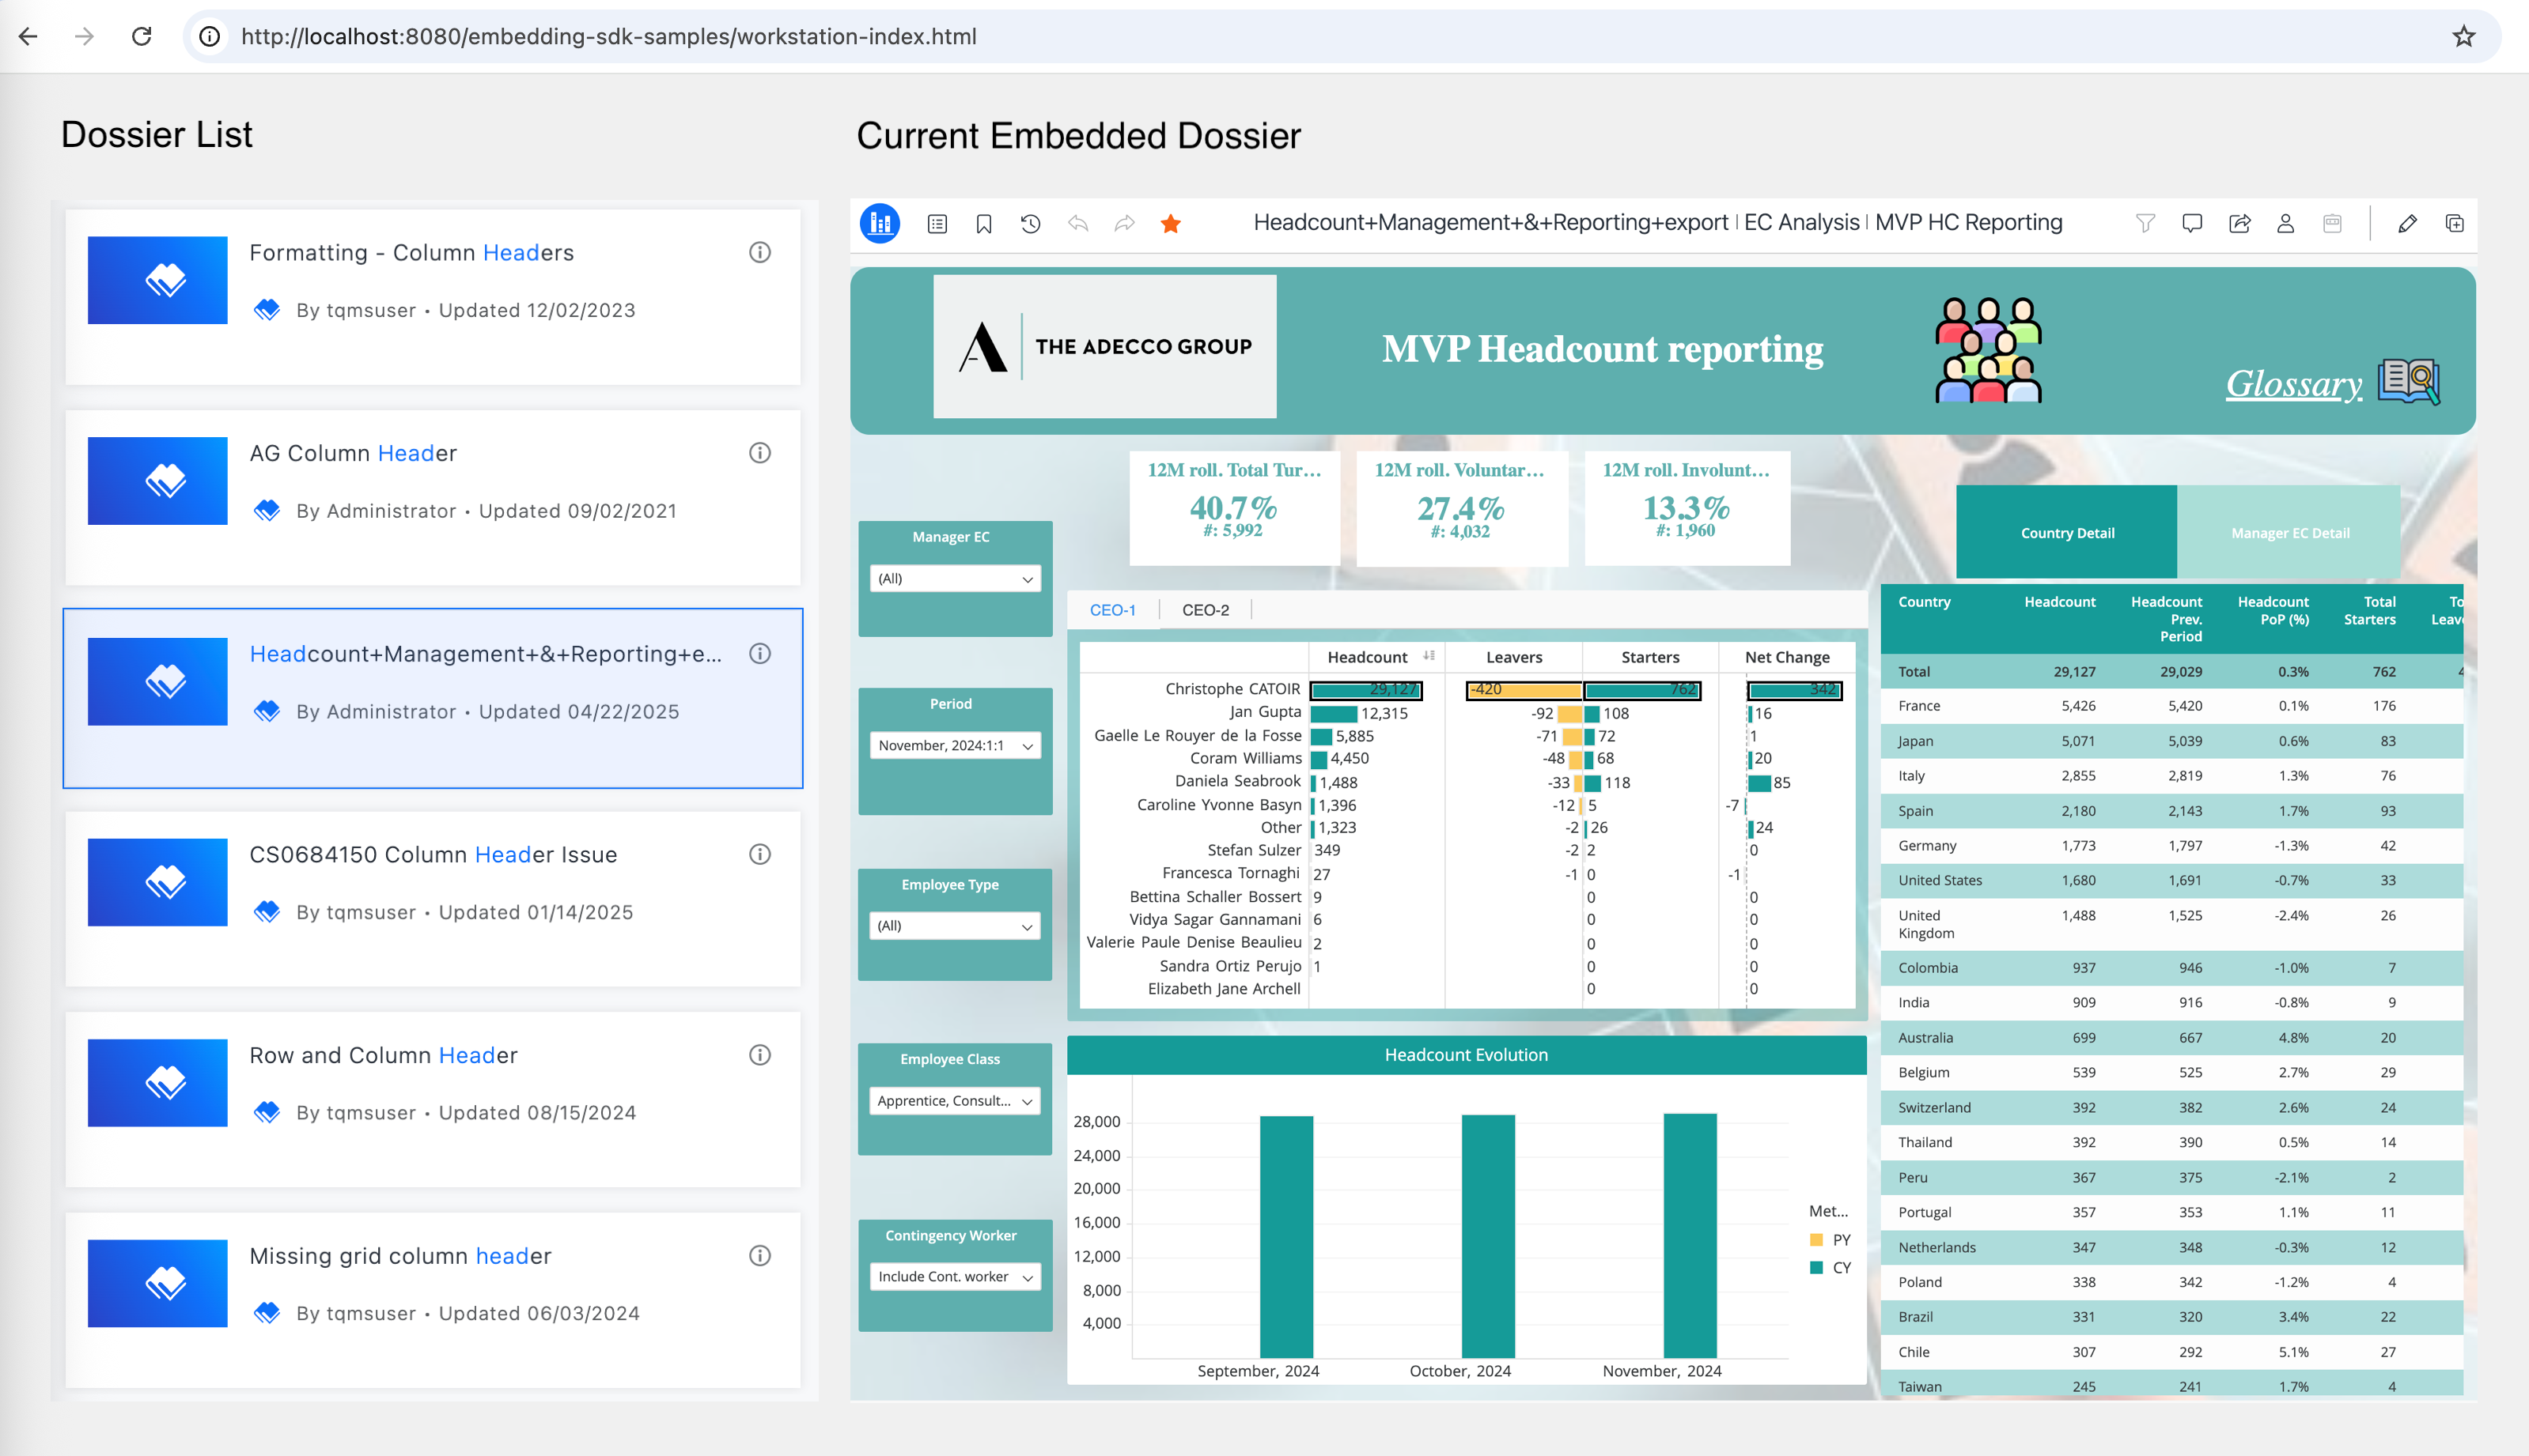Image resolution: width=2529 pixels, height=1456 pixels.
Task: Expand the Contingency Worker dropdown
Action: click(x=955, y=1277)
